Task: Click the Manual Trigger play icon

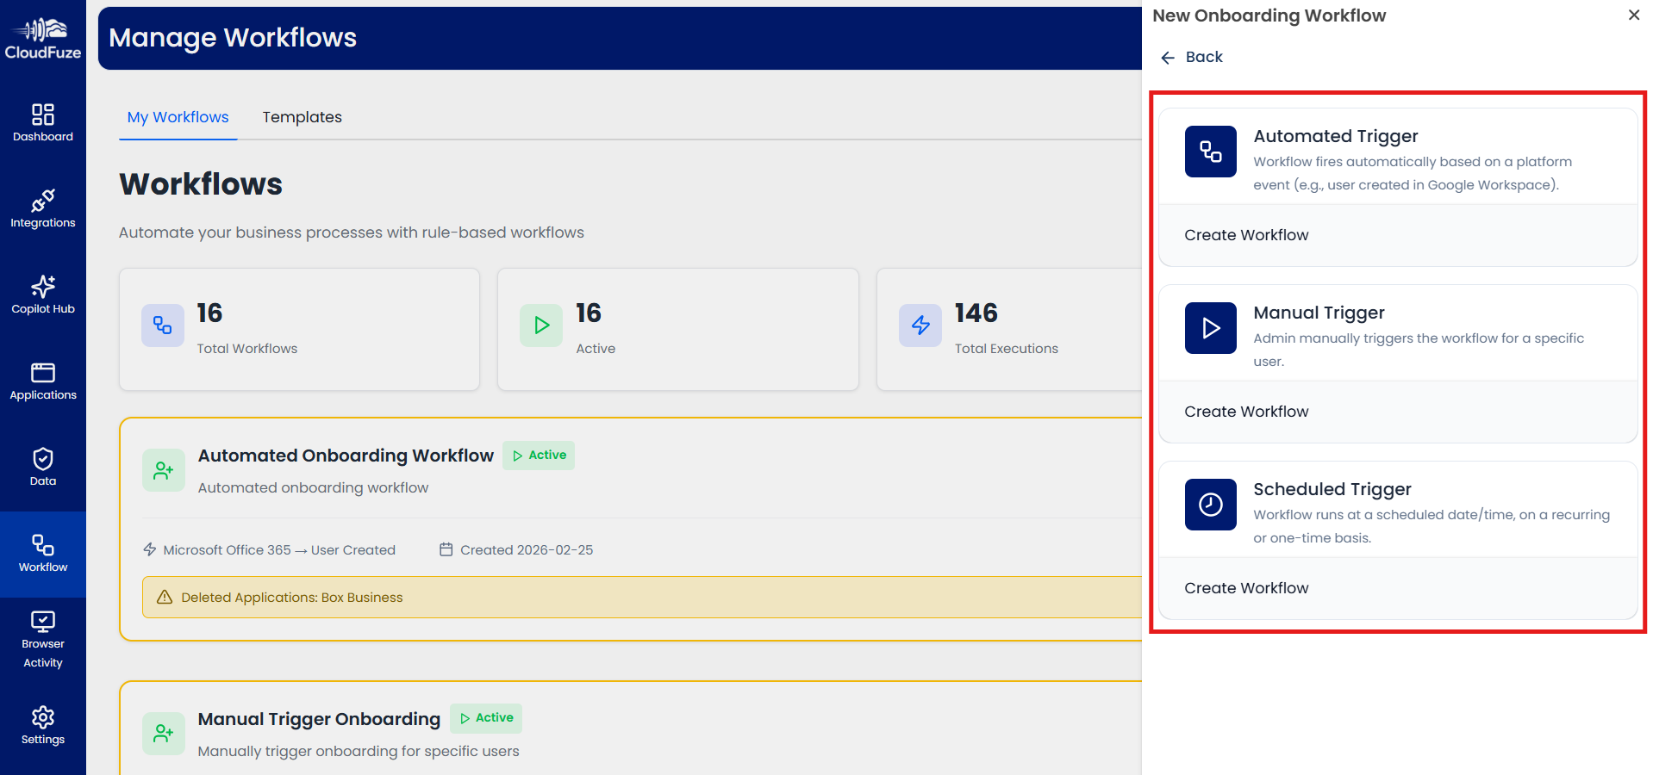Action: pyautogui.click(x=1210, y=328)
